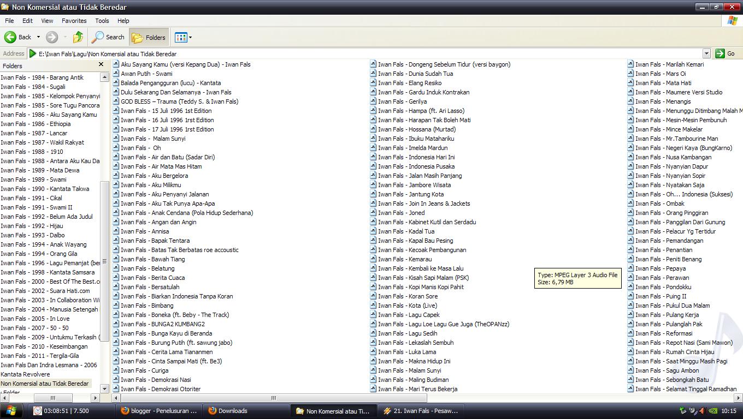The height and width of the screenshot is (419, 743).
Task: Click audio icon of Iwan Fals - Reformasi
Action: pos(630,333)
